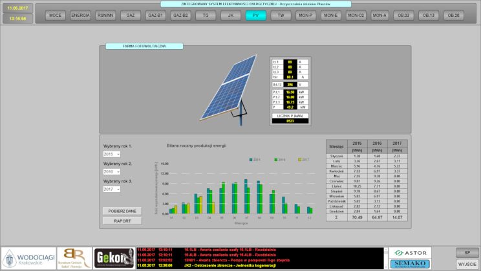Open the Wybrany rok 2 year selector
Screen dimensions: 481x271
111,172
